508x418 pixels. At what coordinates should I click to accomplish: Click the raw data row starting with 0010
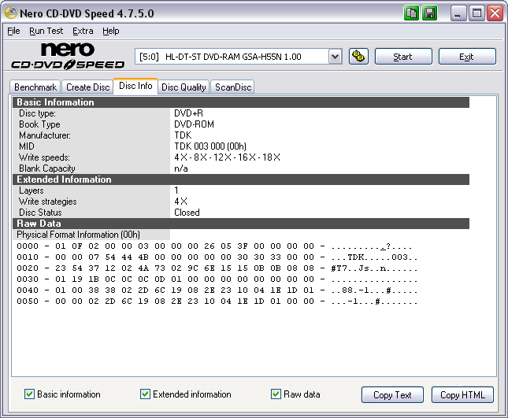coord(217,257)
